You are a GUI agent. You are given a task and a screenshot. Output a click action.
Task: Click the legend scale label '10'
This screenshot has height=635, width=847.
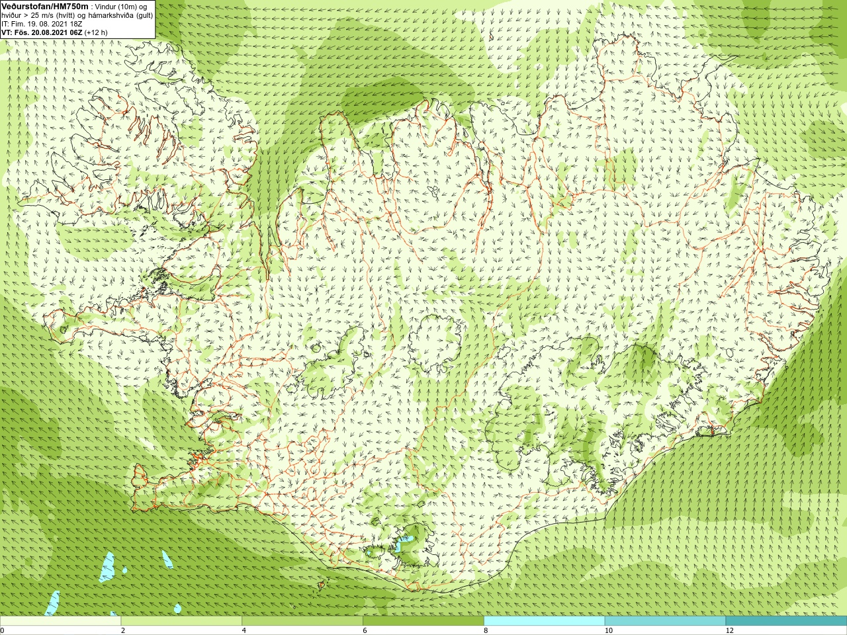click(608, 630)
